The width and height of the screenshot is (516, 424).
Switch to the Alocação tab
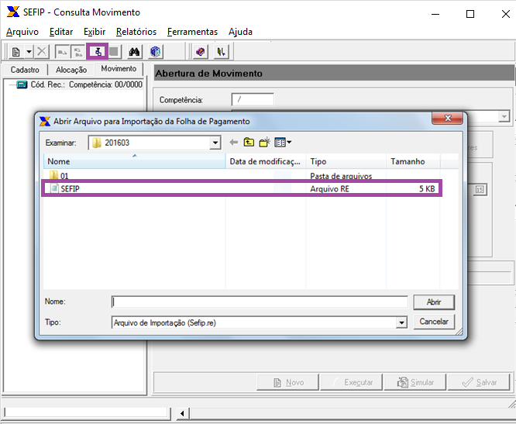tap(71, 70)
